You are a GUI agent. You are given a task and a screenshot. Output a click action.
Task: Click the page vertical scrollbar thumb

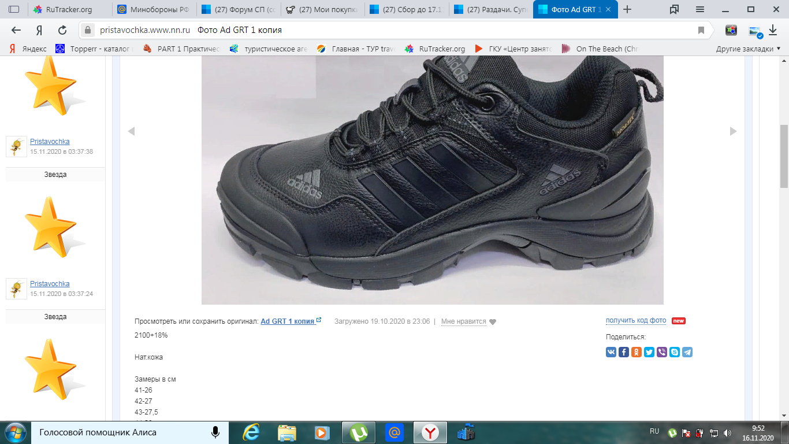click(784, 156)
